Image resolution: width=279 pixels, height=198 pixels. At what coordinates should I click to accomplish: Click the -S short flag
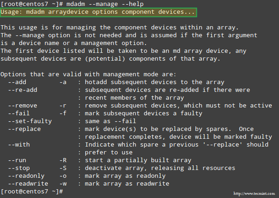62,168
